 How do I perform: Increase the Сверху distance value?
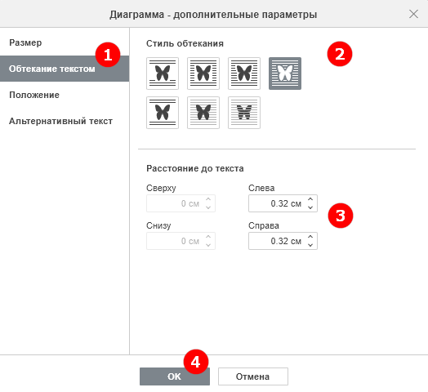[208, 199]
